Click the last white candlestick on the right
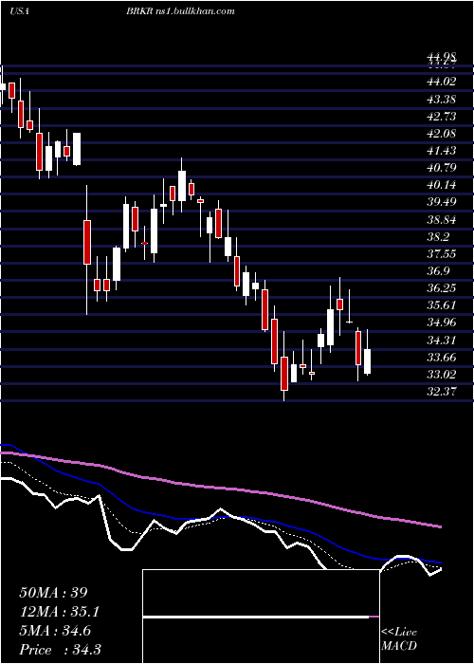Viewport: 474px width, 664px height. point(367,361)
